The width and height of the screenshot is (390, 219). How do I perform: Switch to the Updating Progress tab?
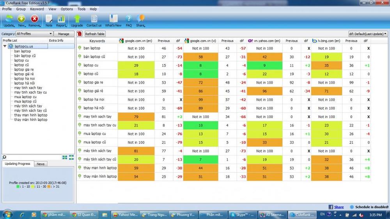pyautogui.click(x=18, y=164)
